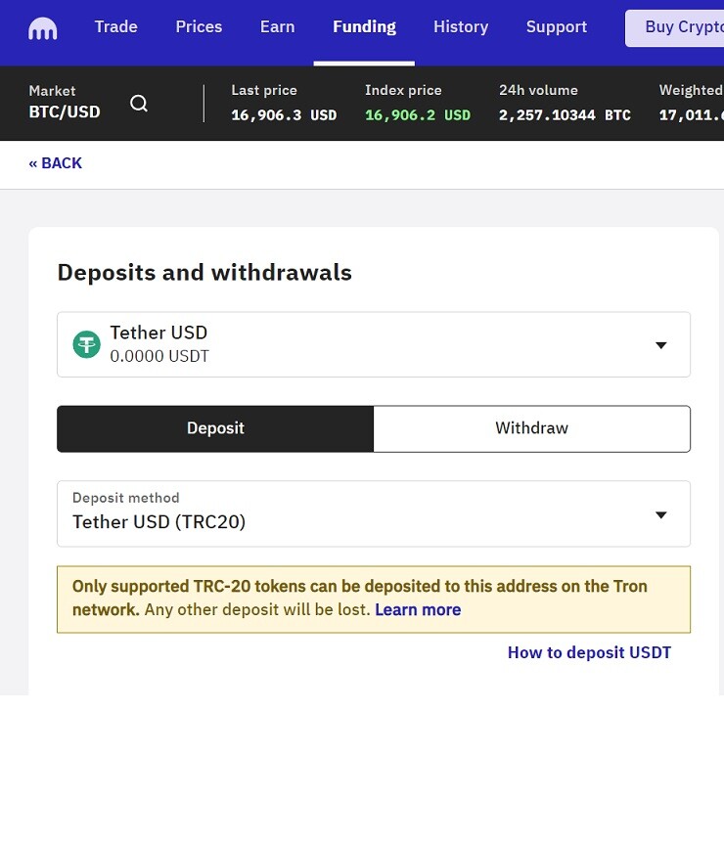Select the Deposit toggle button
The width and height of the screenshot is (724, 845).
[x=215, y=428]
